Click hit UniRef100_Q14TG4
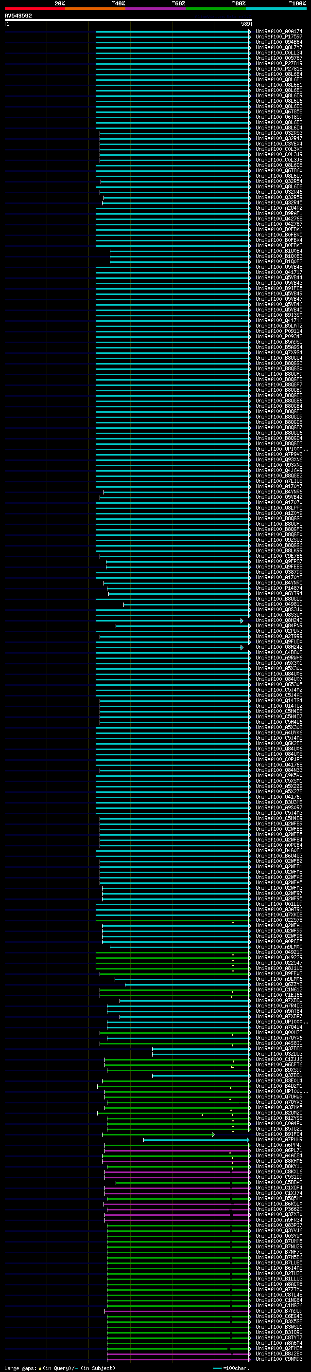The image size is (311, 1372). [x=278, y=700]
